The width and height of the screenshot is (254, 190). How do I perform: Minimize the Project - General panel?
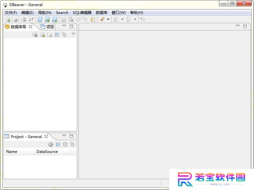64,136
